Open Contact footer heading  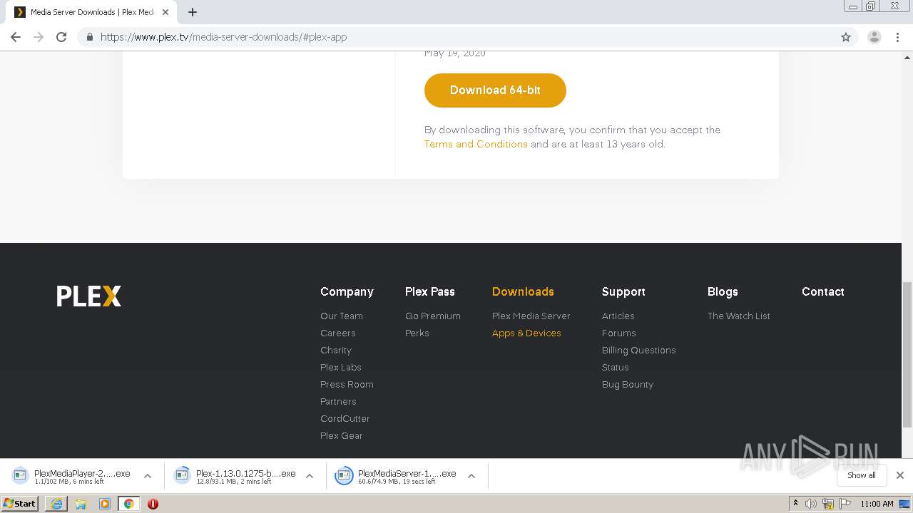point(823,291)
